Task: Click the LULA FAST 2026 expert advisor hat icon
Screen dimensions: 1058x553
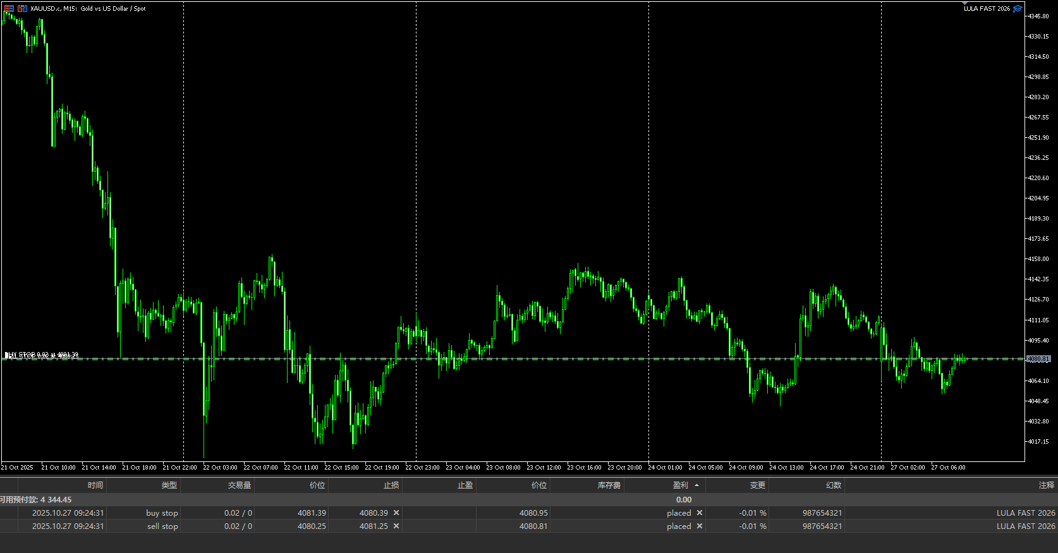Action: [x=1018, y=8]
